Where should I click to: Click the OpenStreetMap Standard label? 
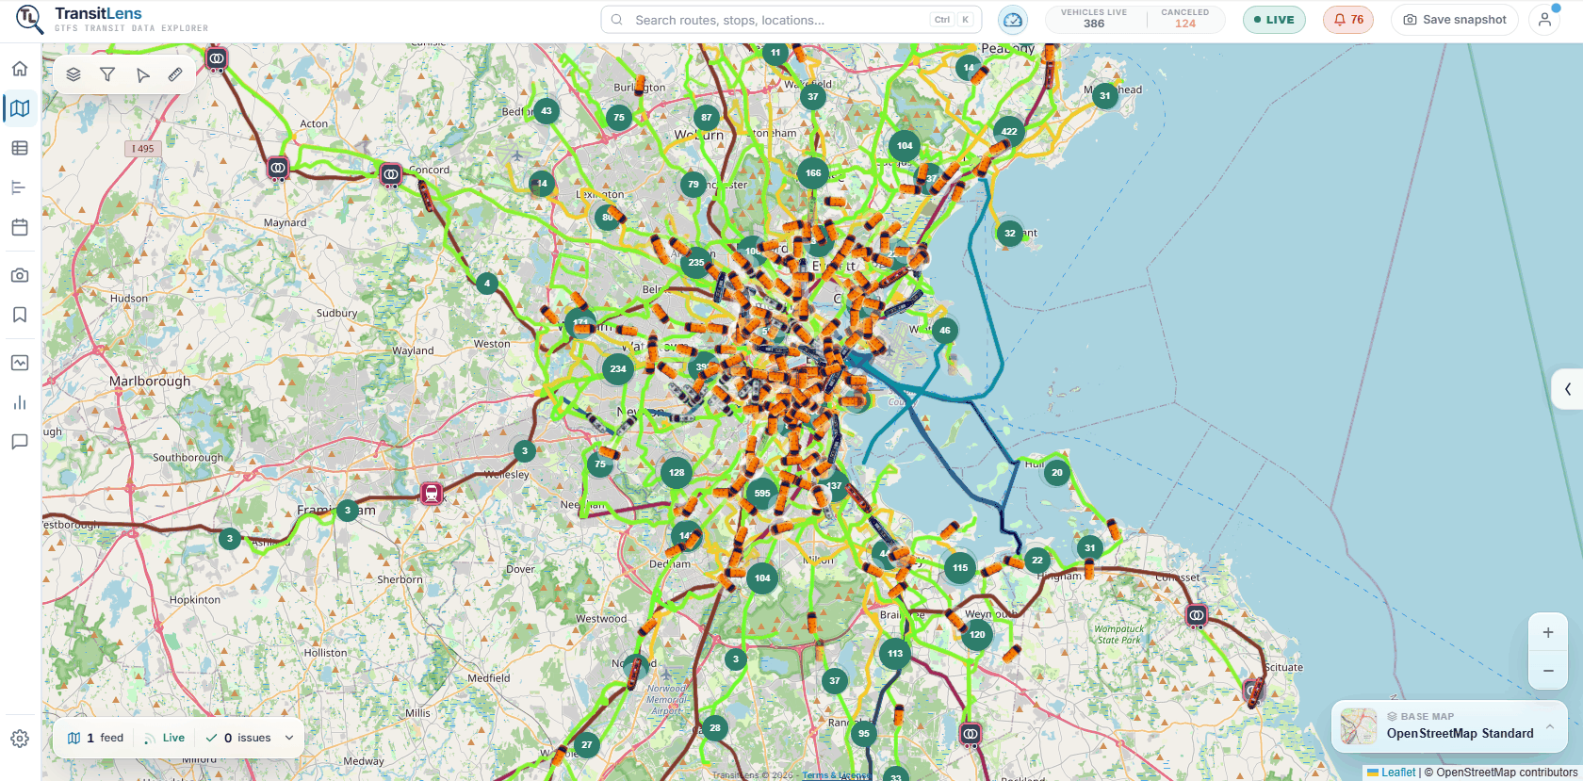(x=1460, y=733)
